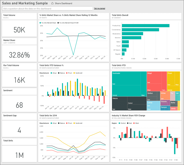184x165 pixels.
Task: Click the Convenience bar in Total Units Overall
Action: (140, 30)
